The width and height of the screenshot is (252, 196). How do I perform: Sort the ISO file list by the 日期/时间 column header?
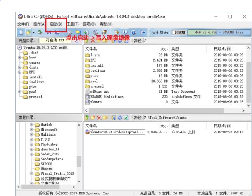pos(228,49)
